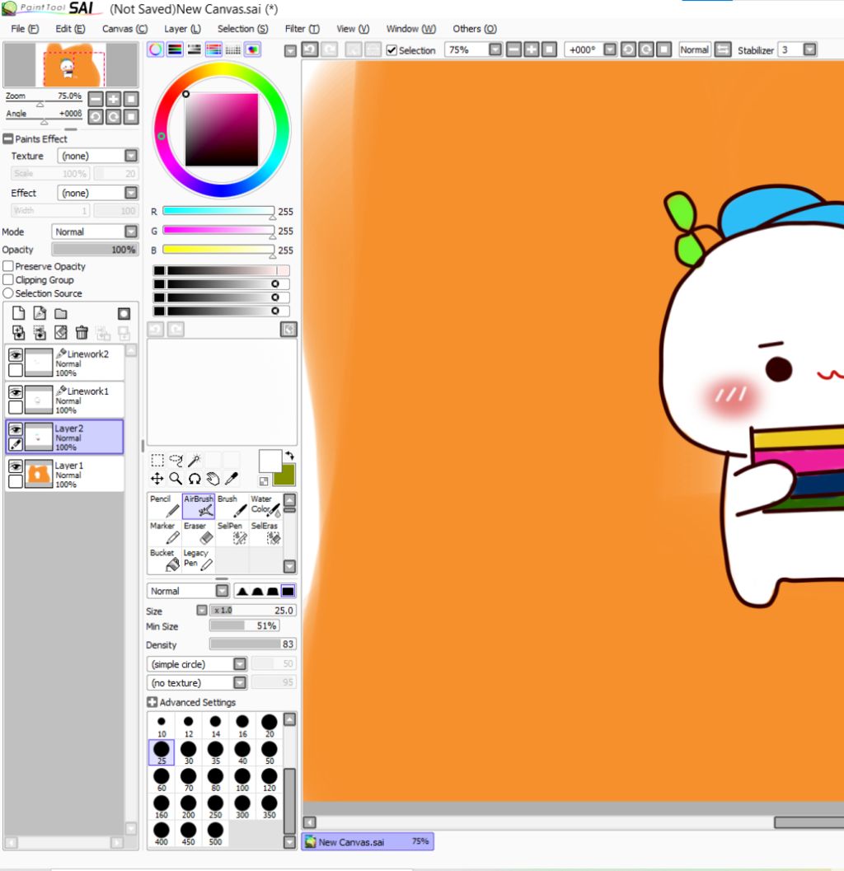Select the Marker tool

165,532
